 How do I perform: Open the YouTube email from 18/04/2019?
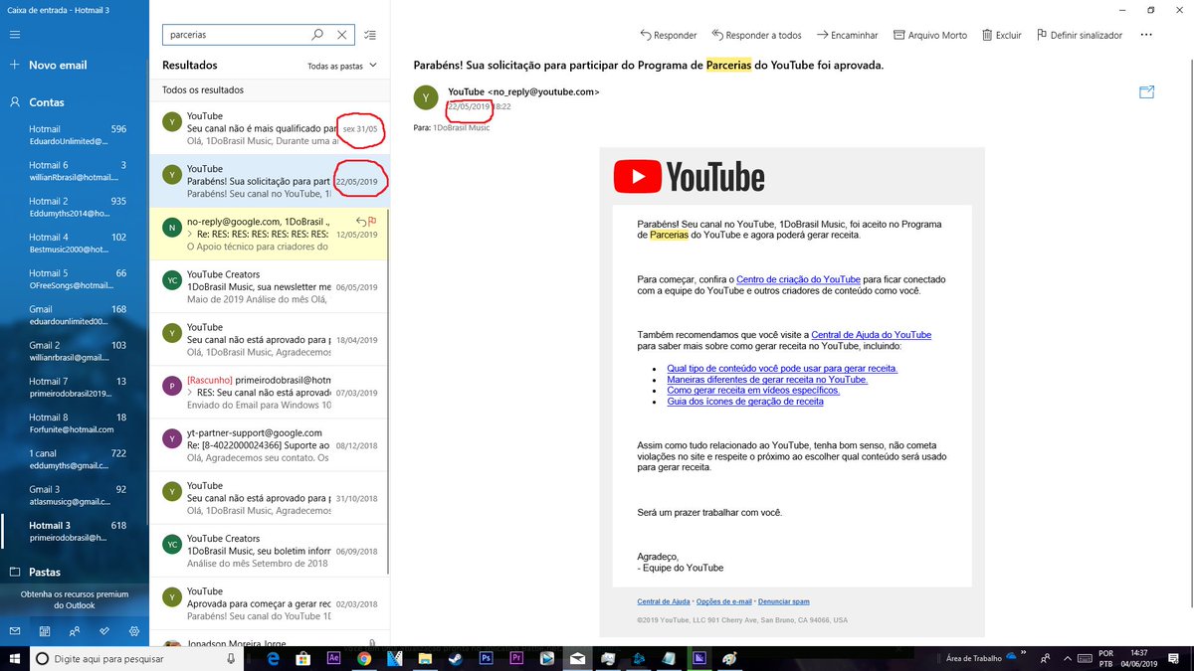click(x=269, y=339)
